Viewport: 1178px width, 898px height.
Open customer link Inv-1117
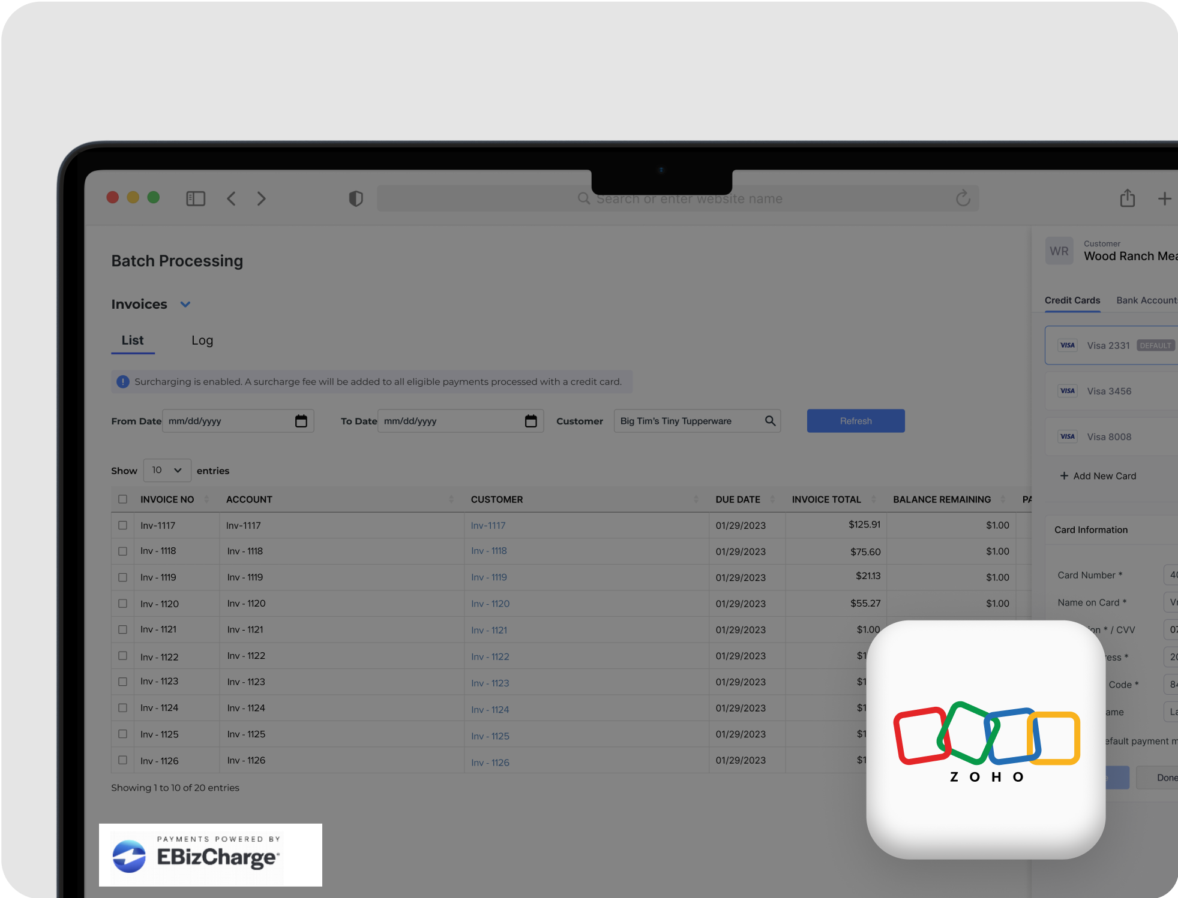tap(488, 526)
